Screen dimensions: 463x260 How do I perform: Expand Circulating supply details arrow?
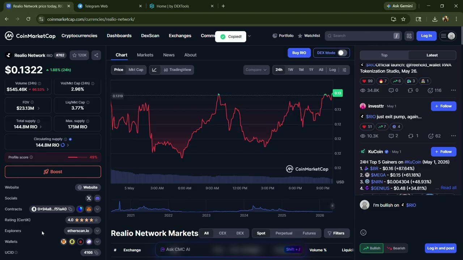coord(68,145)
